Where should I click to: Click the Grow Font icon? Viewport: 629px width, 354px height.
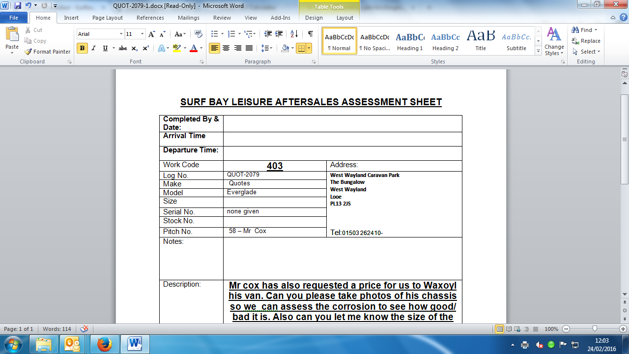[152, 34]
